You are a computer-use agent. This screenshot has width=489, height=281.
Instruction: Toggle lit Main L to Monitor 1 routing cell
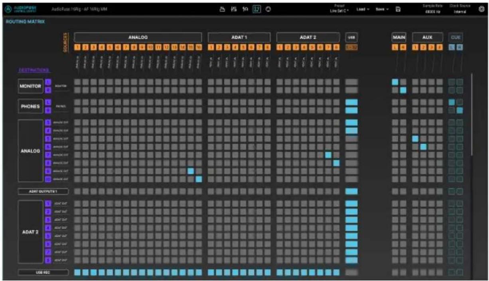(395, 82)
